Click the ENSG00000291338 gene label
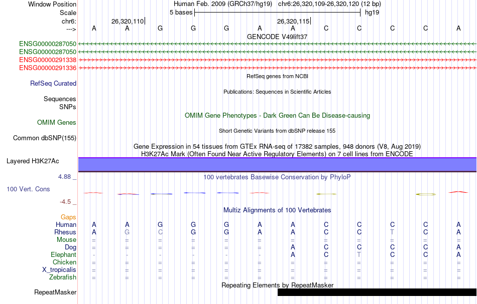This screenshot has height=304, width=477. [x=48, y=60]
